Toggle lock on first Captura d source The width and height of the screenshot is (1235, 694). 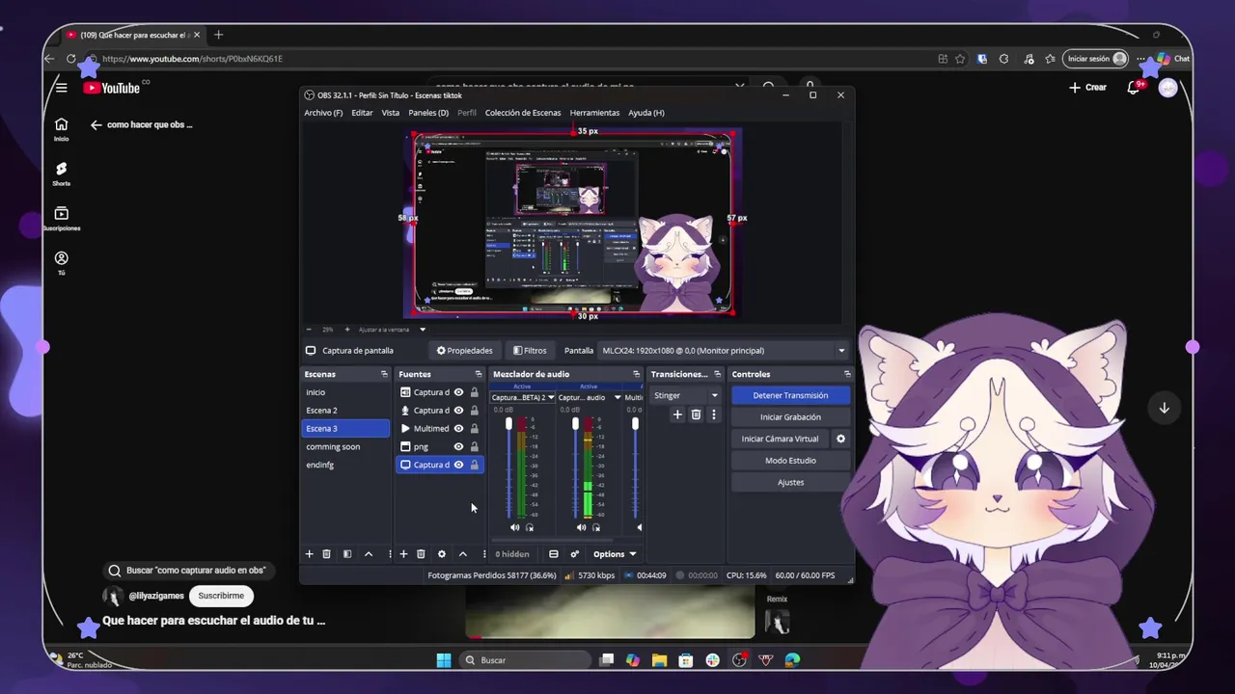click(x=474, y=392)
